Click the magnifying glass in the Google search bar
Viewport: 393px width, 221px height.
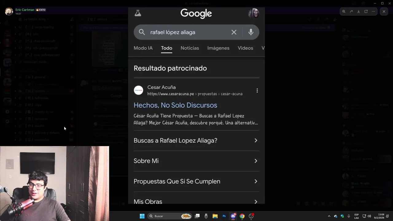[142, 32]
